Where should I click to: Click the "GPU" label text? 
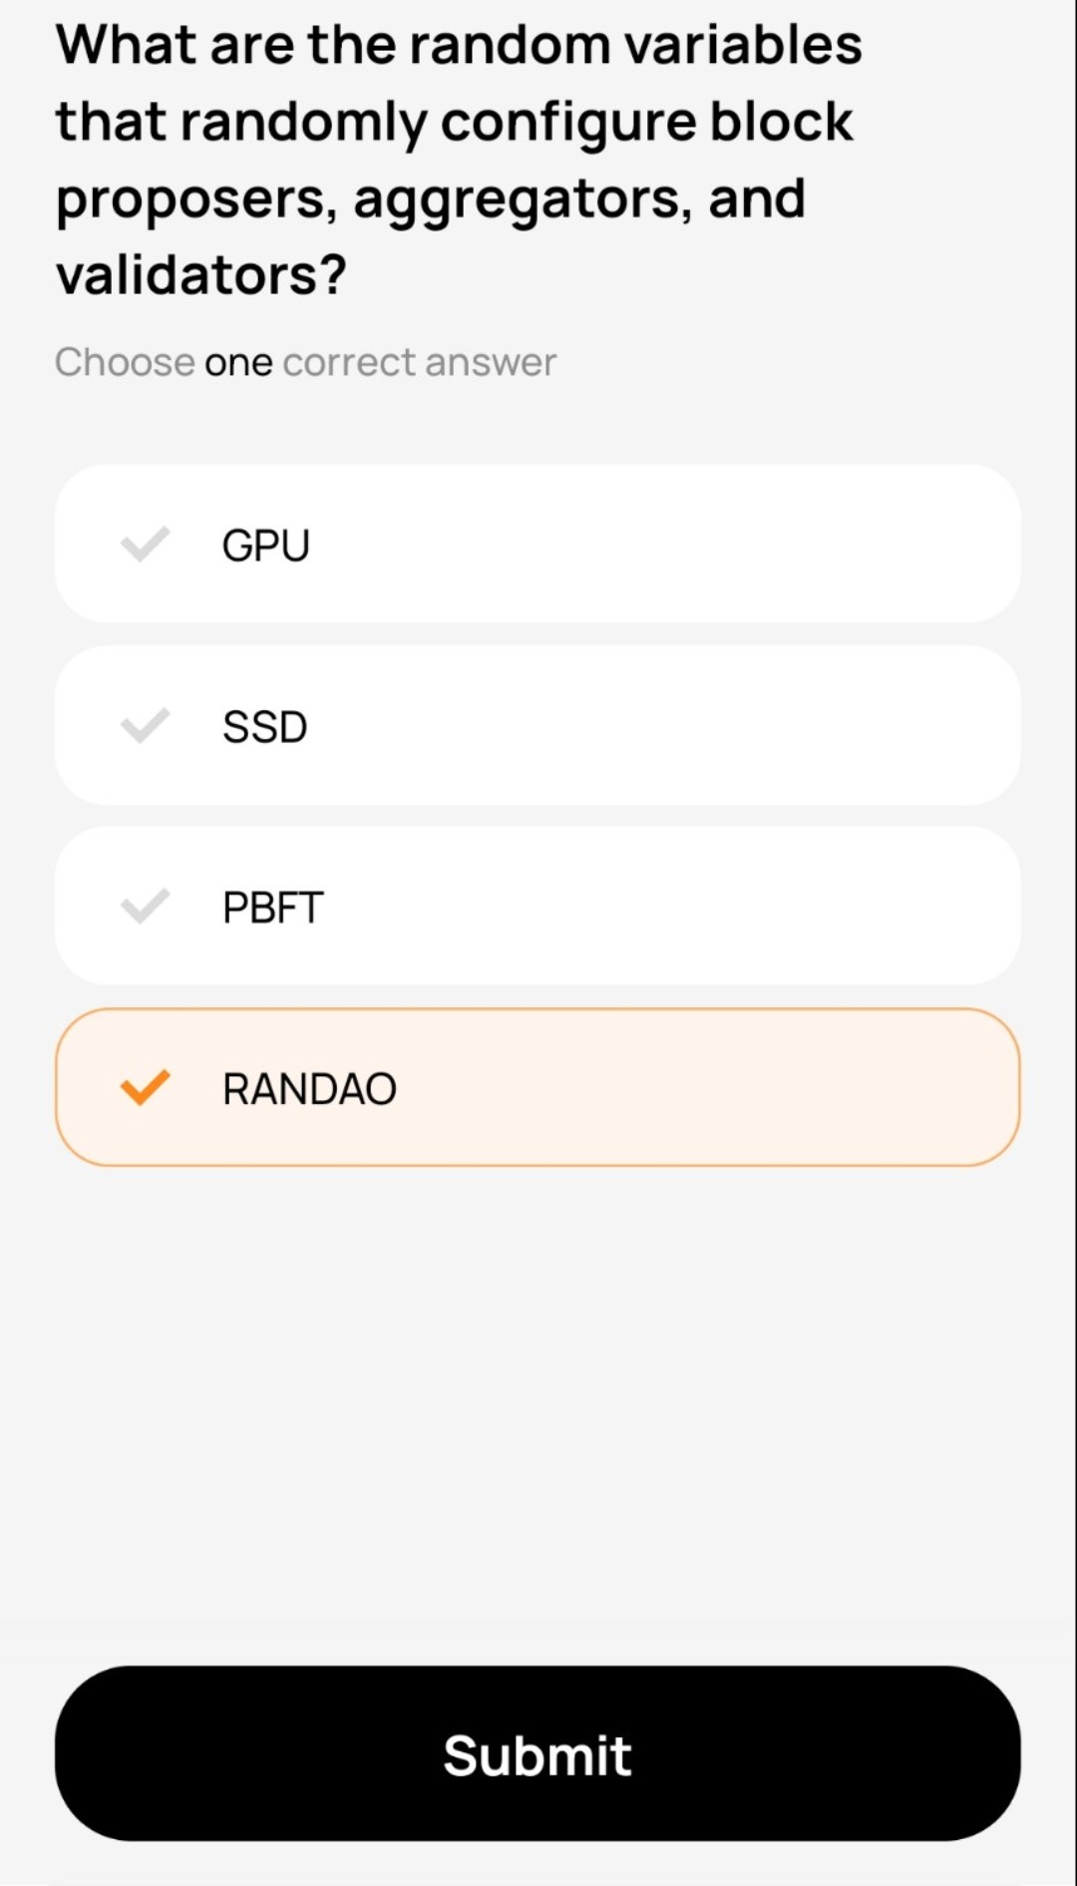point(266,546)
